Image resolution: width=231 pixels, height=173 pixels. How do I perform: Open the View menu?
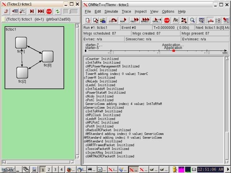tap(154, 12)
